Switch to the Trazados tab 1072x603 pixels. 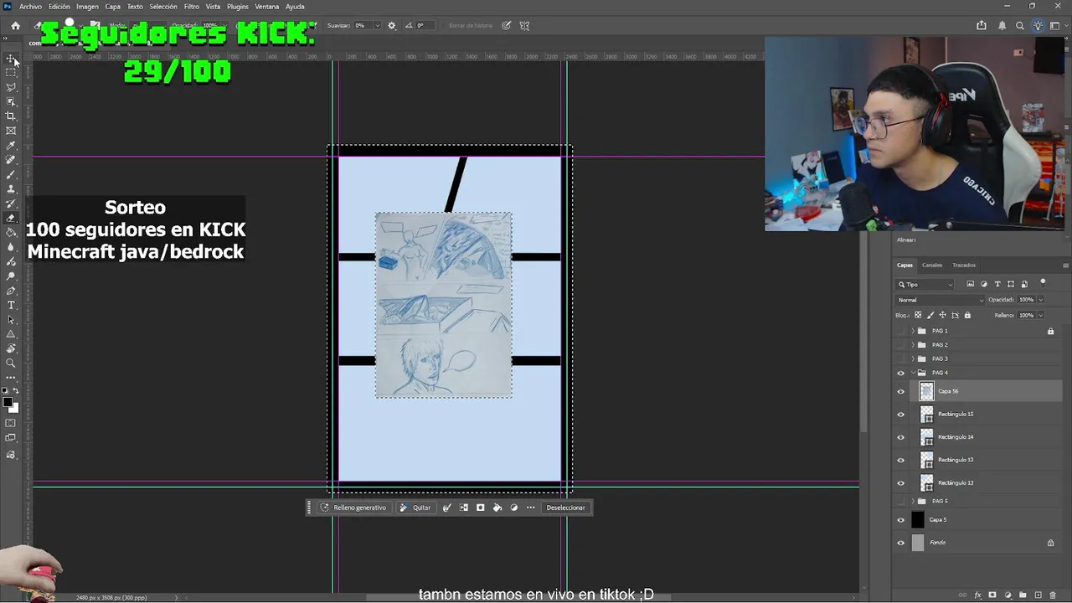964,265
